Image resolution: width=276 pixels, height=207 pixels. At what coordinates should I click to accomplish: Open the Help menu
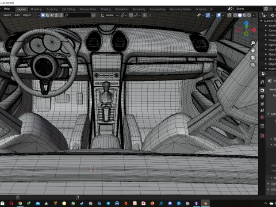7,9
